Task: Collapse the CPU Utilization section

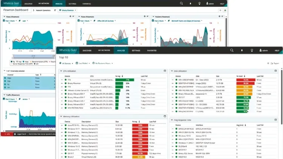Action: pos(61,71)
